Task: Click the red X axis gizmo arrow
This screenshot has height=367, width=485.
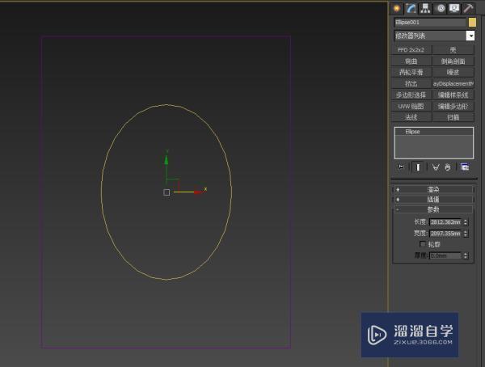Action: coord(198,192)
